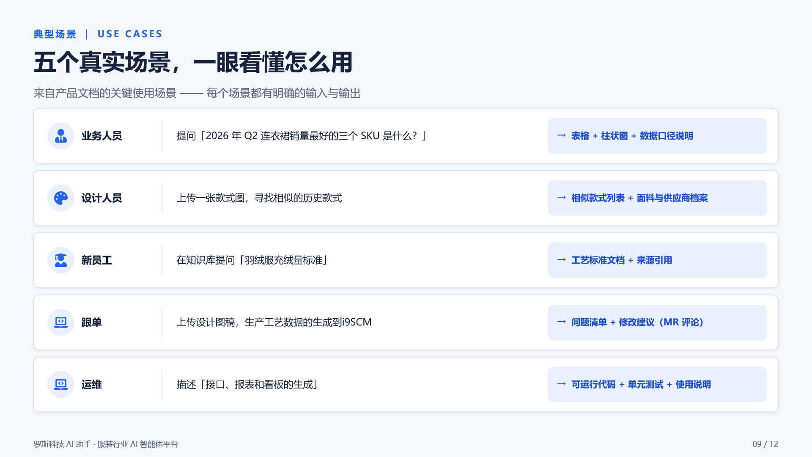Image resolution: width=812 pixels, height=457 pixels.
Task: Click the page number 09 / 12
Action: tap(765, 444)
